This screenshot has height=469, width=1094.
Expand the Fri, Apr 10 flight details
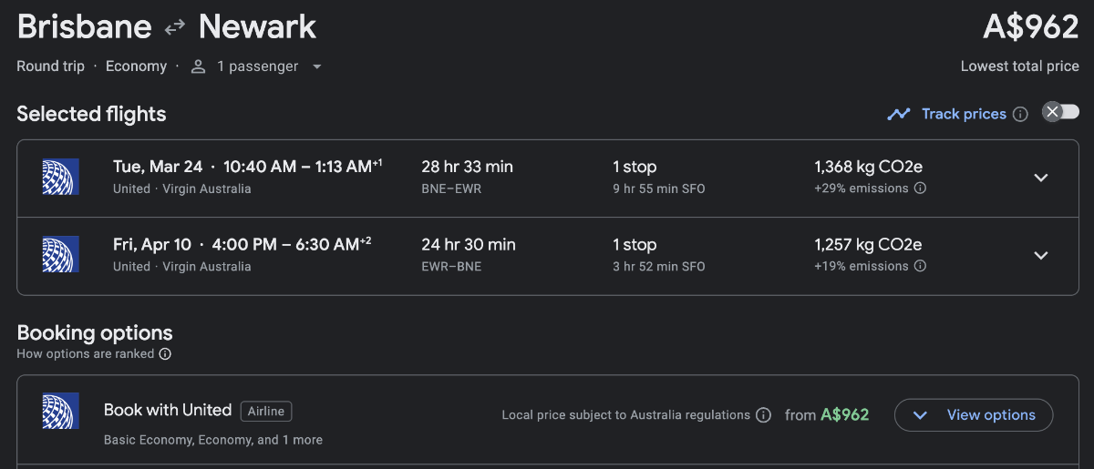click(x=1041, y=256)
